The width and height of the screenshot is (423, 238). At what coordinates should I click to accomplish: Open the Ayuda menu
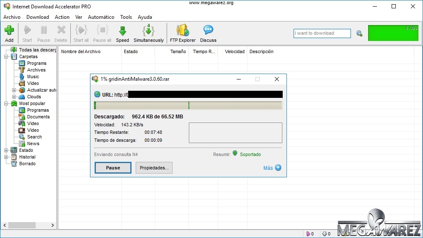click(x=144, y=17)
